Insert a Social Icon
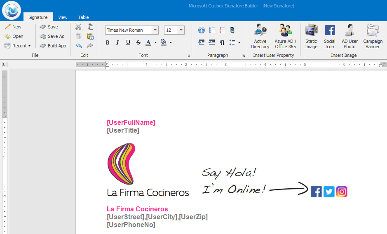The width and height of the screenshot is (387, 234). (330, 36)
